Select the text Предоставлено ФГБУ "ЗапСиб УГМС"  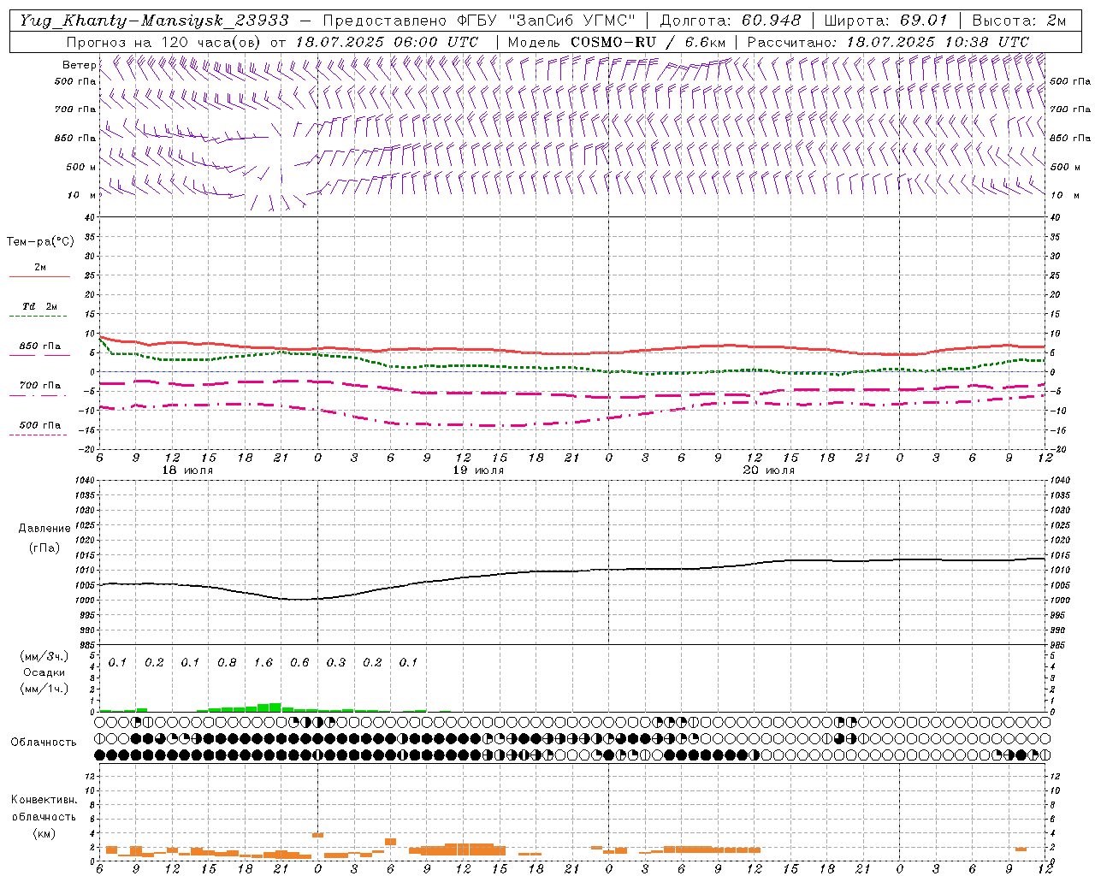[x=479, y=21]
